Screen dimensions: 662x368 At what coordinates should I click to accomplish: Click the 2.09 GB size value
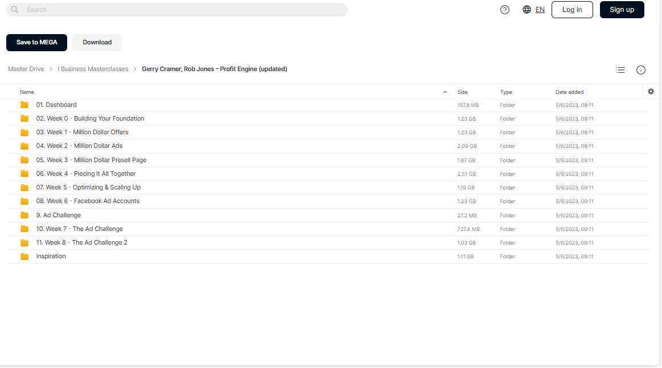pos(467,146)
